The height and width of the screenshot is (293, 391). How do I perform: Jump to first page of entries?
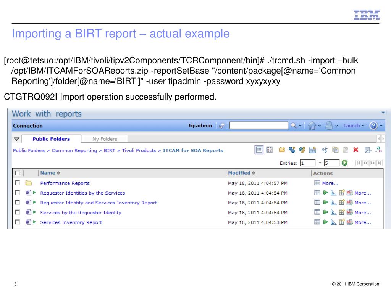pos(358,163)
